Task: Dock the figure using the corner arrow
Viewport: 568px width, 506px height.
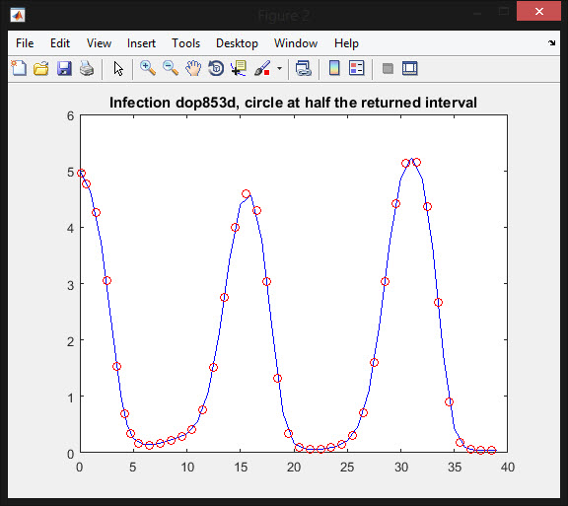Action: [551, 42]
